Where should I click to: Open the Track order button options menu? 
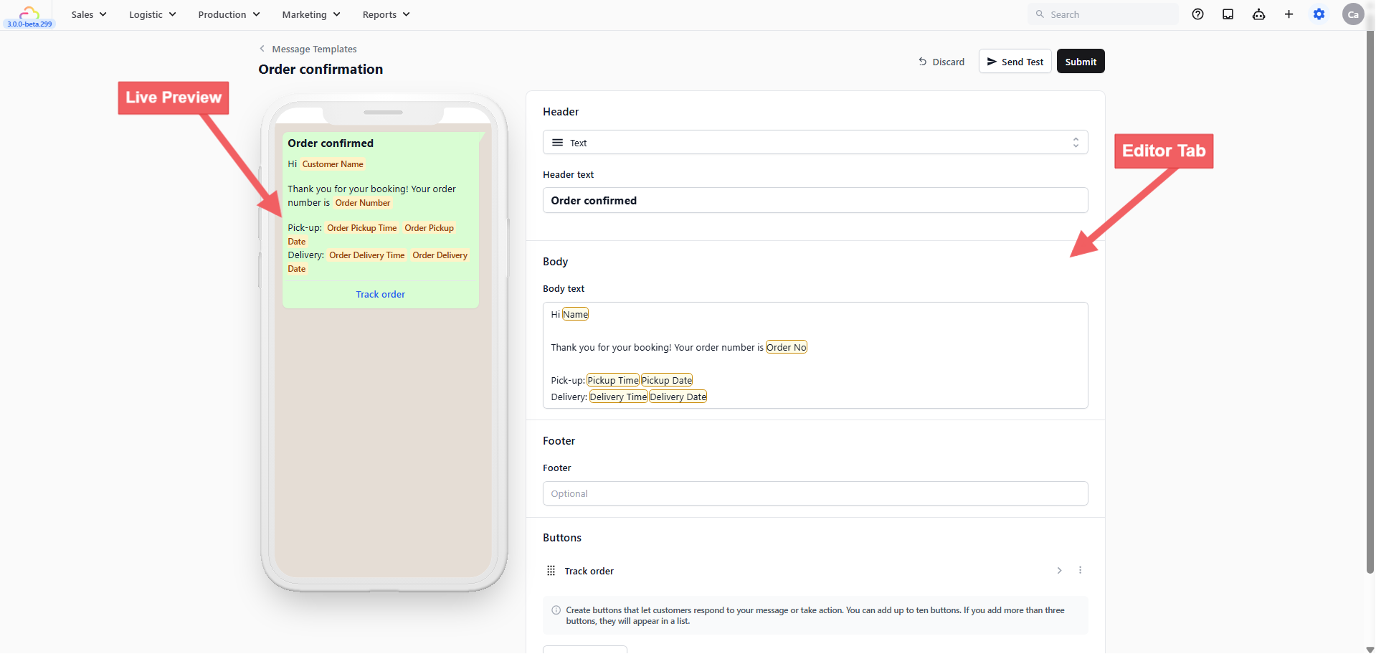(x=1080, y=570)
